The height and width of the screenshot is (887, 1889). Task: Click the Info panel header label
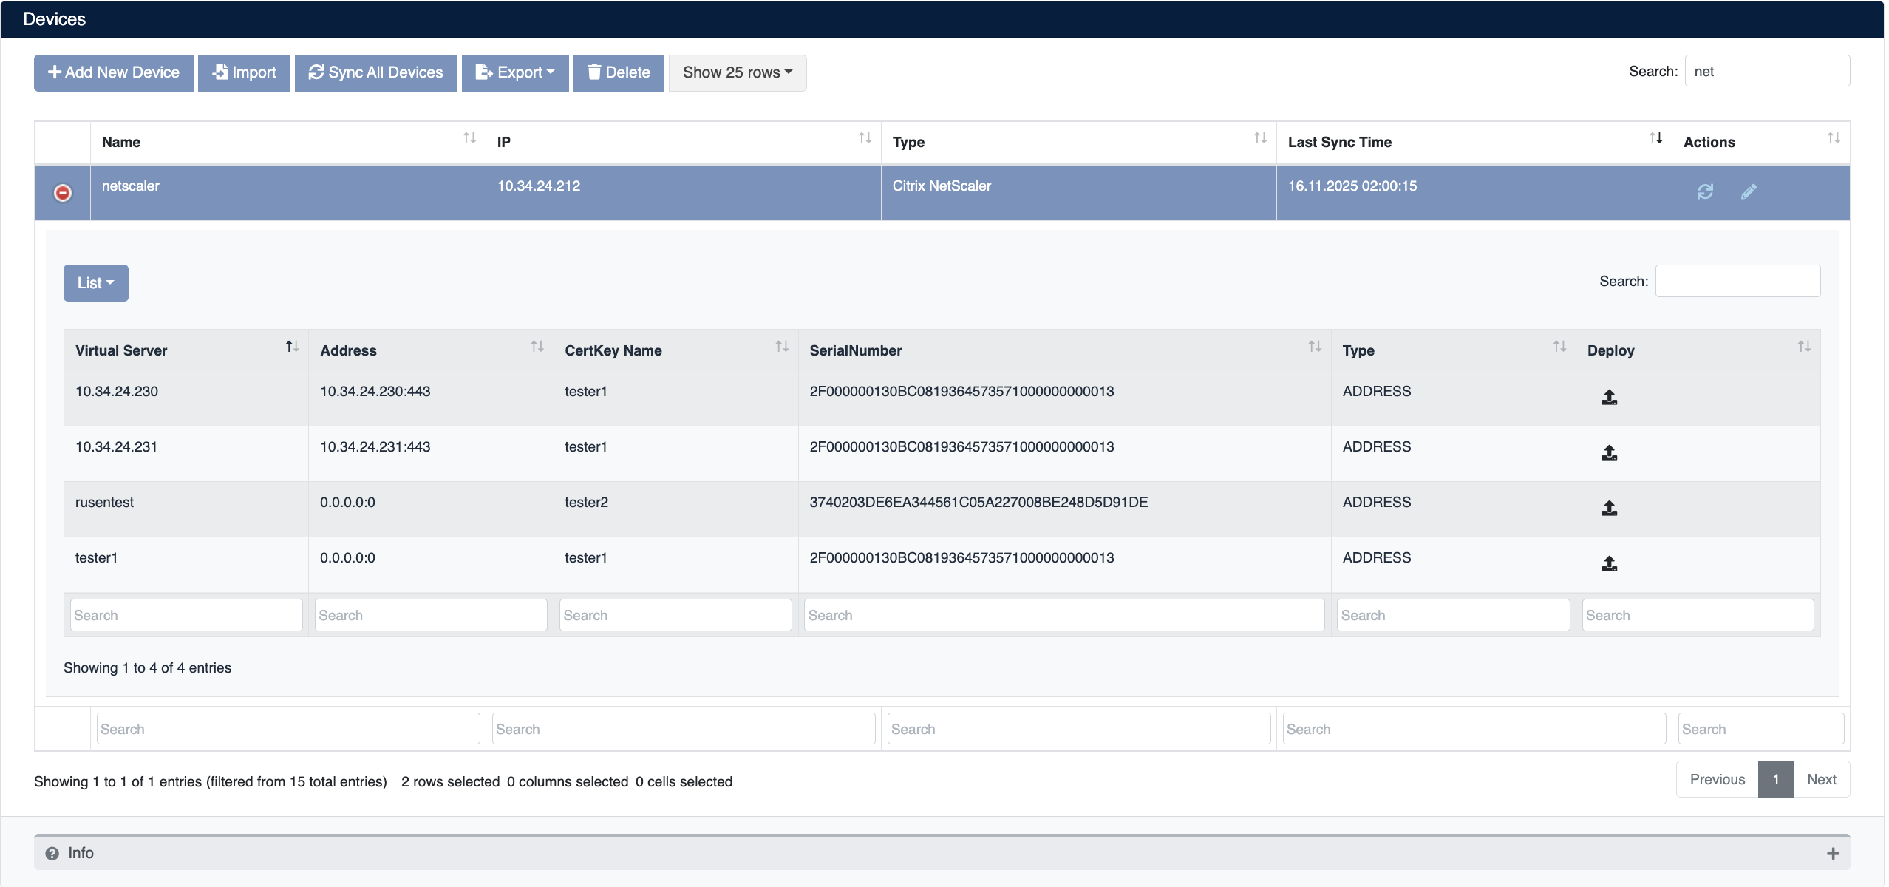(x=81, y=853)
